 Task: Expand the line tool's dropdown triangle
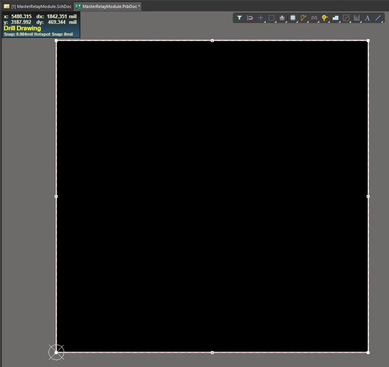tap(381, 21)
